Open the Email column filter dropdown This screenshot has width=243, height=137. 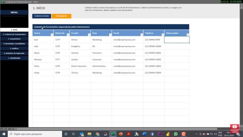(x=142, y=35)
